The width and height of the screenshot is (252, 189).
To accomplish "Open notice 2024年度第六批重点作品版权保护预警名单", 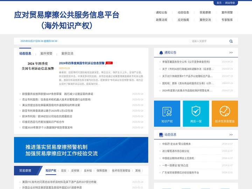I will 187,91.
